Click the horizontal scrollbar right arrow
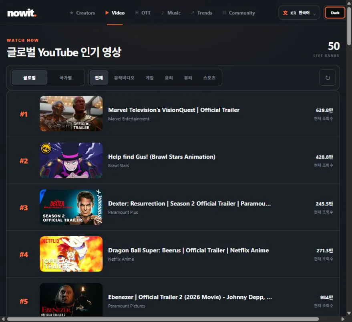Screen dimensions: 352x322 [x=342, y=319]
